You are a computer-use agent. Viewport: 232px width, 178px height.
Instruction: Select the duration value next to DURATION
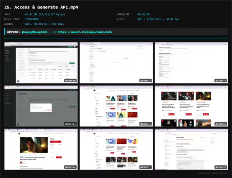(x=143, y=14)
